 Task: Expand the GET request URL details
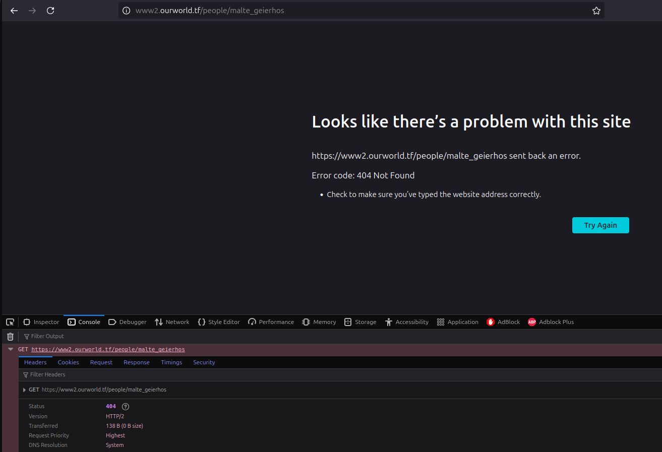(x=25, y=390)
